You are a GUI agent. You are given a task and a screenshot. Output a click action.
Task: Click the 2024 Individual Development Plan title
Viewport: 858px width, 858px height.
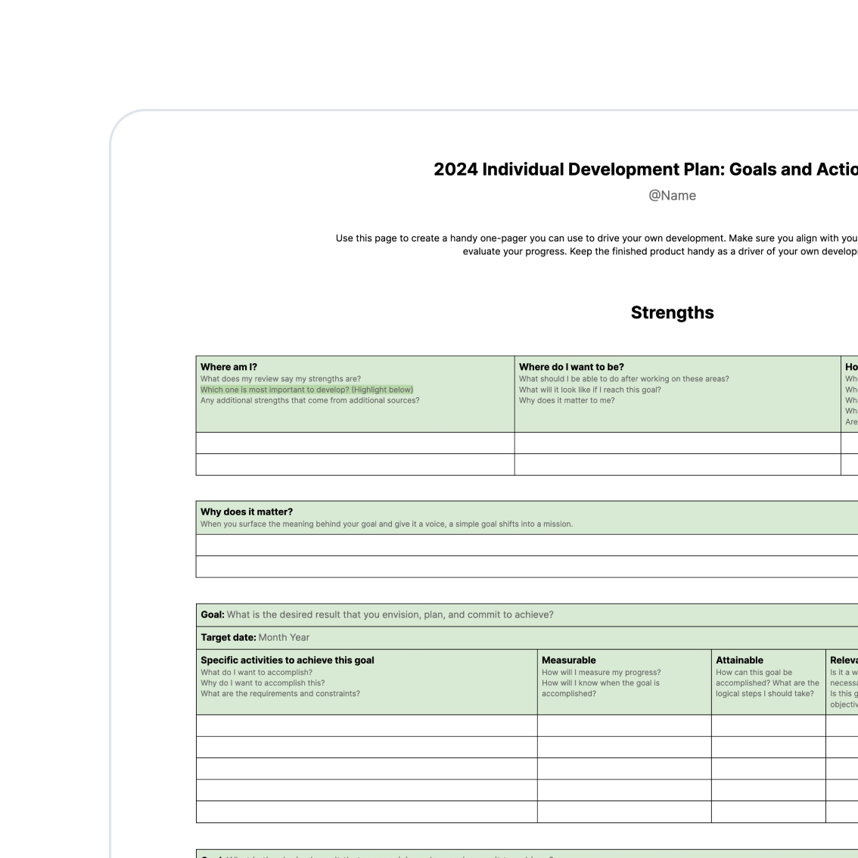645,169
